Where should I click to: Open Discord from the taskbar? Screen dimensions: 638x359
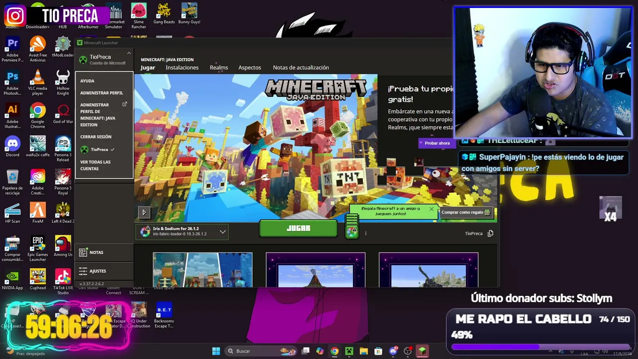click(393, 351)
